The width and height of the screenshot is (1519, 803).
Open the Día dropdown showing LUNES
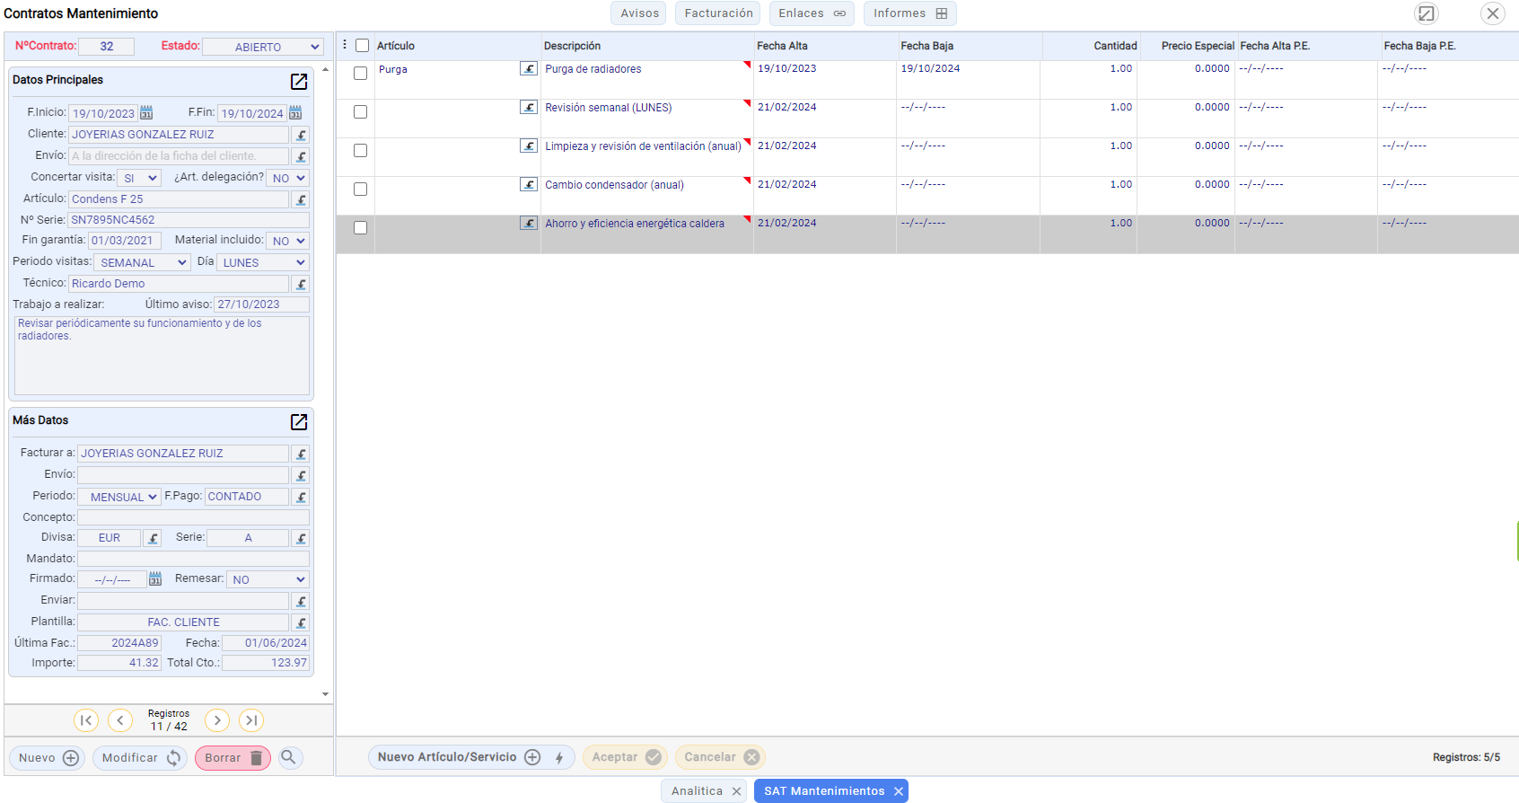pyautogui.click(x=262, y=262)
